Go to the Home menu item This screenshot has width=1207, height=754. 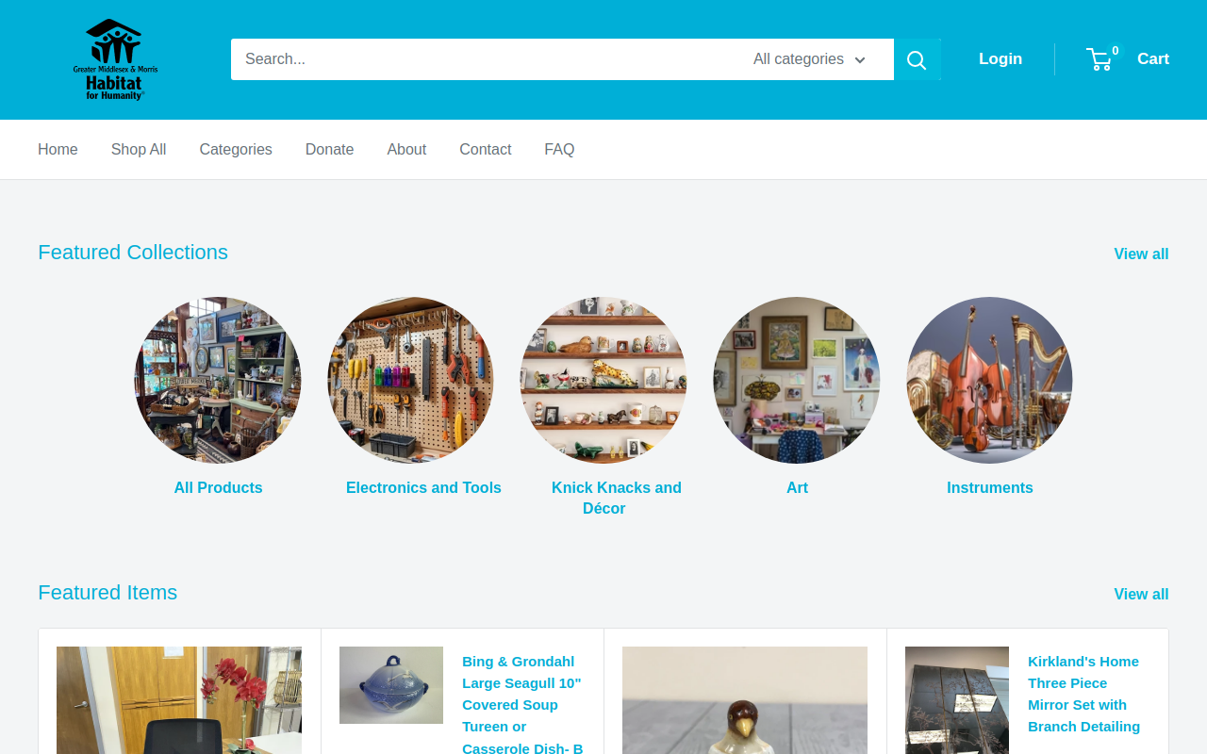tap(58, 149)
